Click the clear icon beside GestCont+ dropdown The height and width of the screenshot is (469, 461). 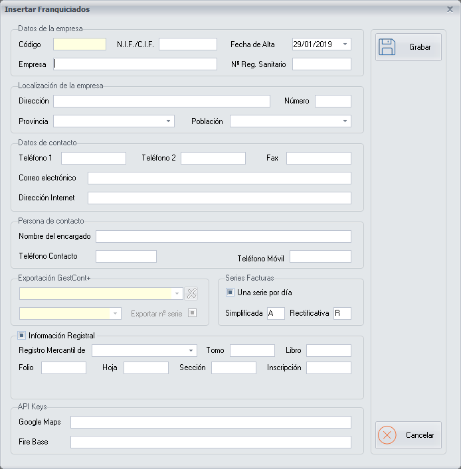(191, 294)
